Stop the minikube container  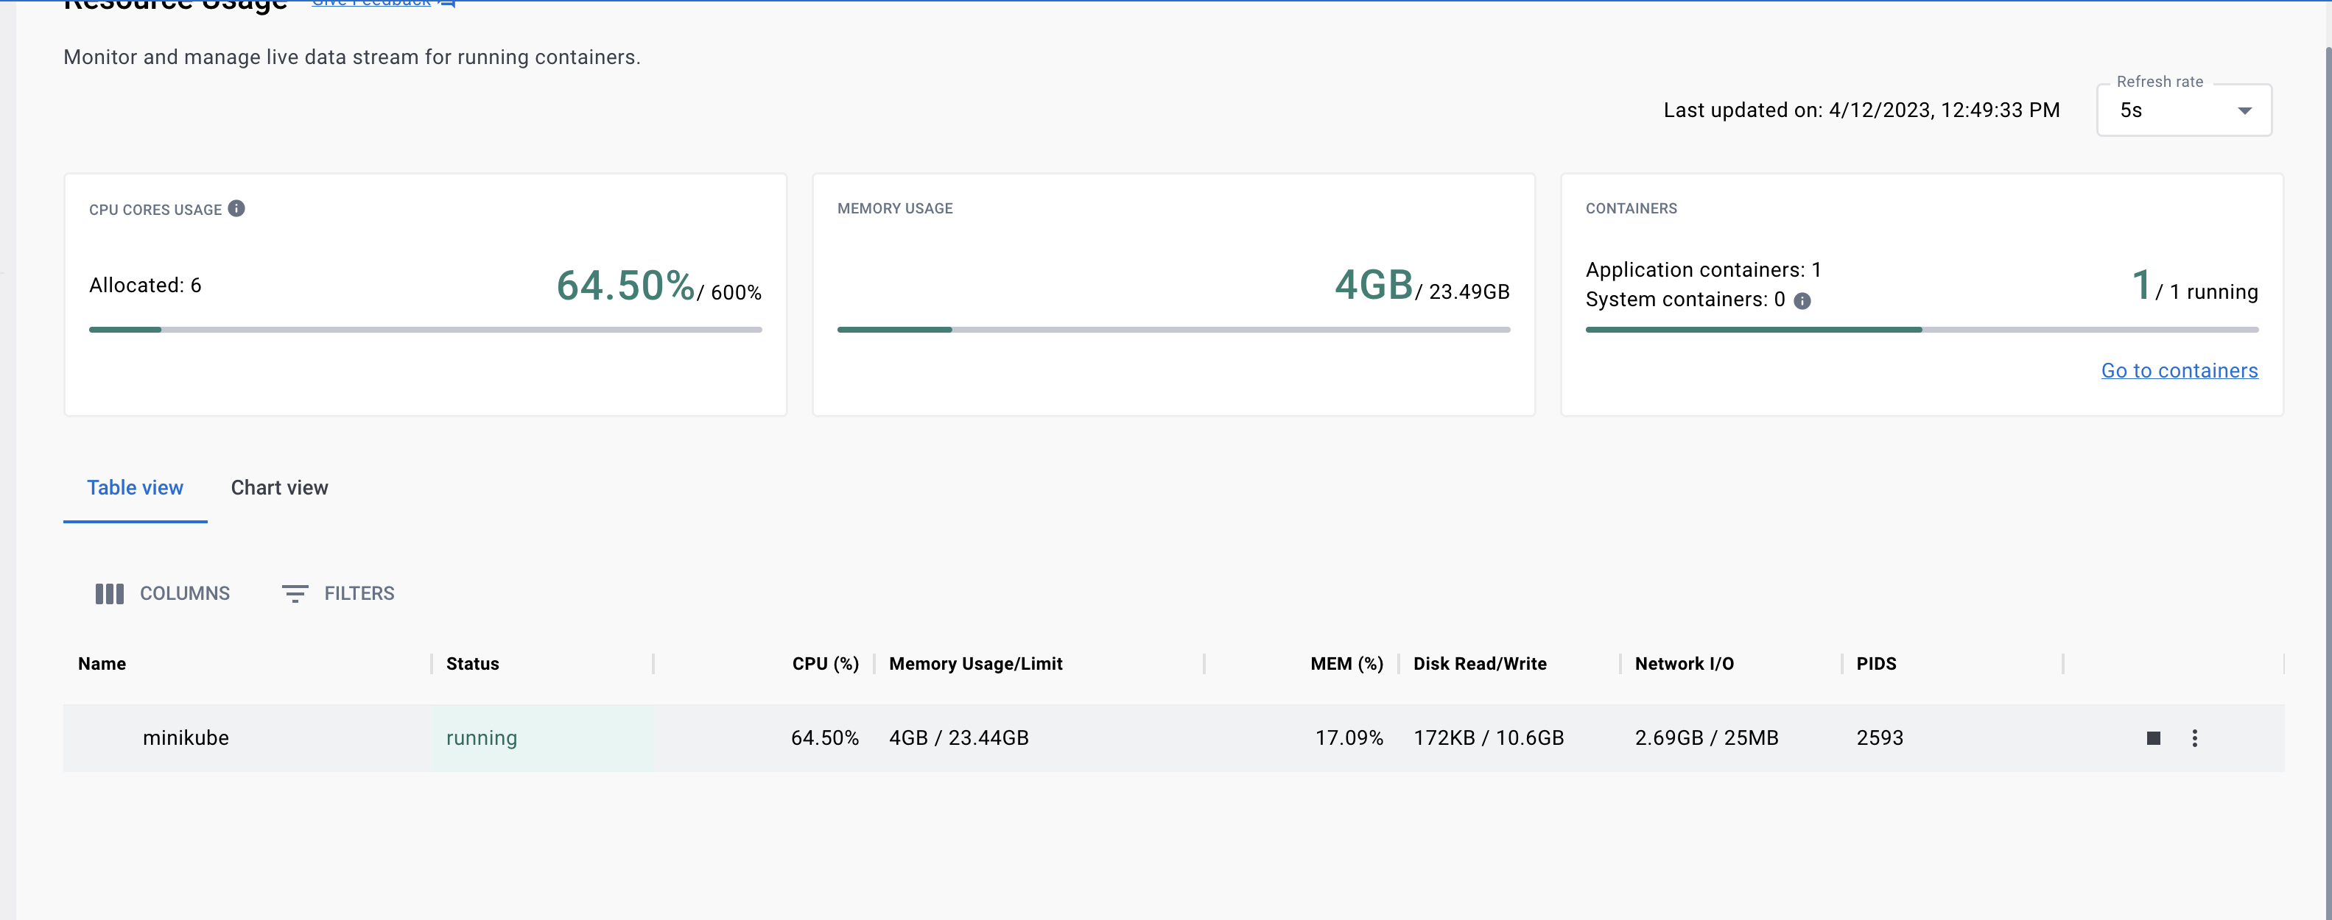tap(2153, 738)
